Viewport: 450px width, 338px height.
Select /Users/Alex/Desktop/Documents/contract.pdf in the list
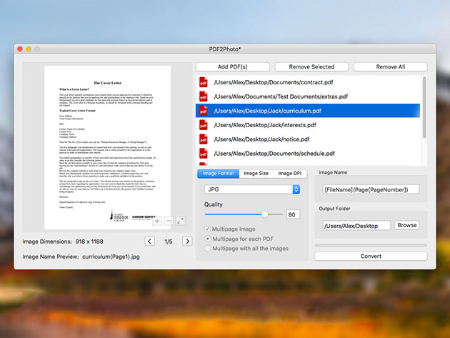point(308,82)
